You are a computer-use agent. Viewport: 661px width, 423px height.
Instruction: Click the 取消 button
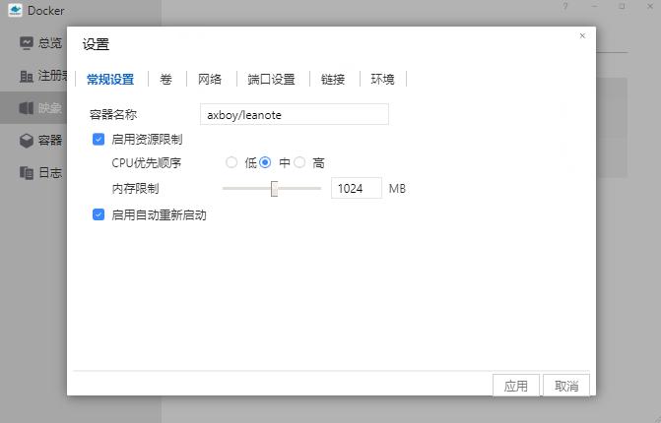tap(566, 386)
